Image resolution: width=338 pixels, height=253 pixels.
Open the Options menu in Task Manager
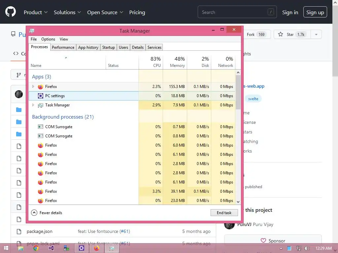click(x=48, y=39)
